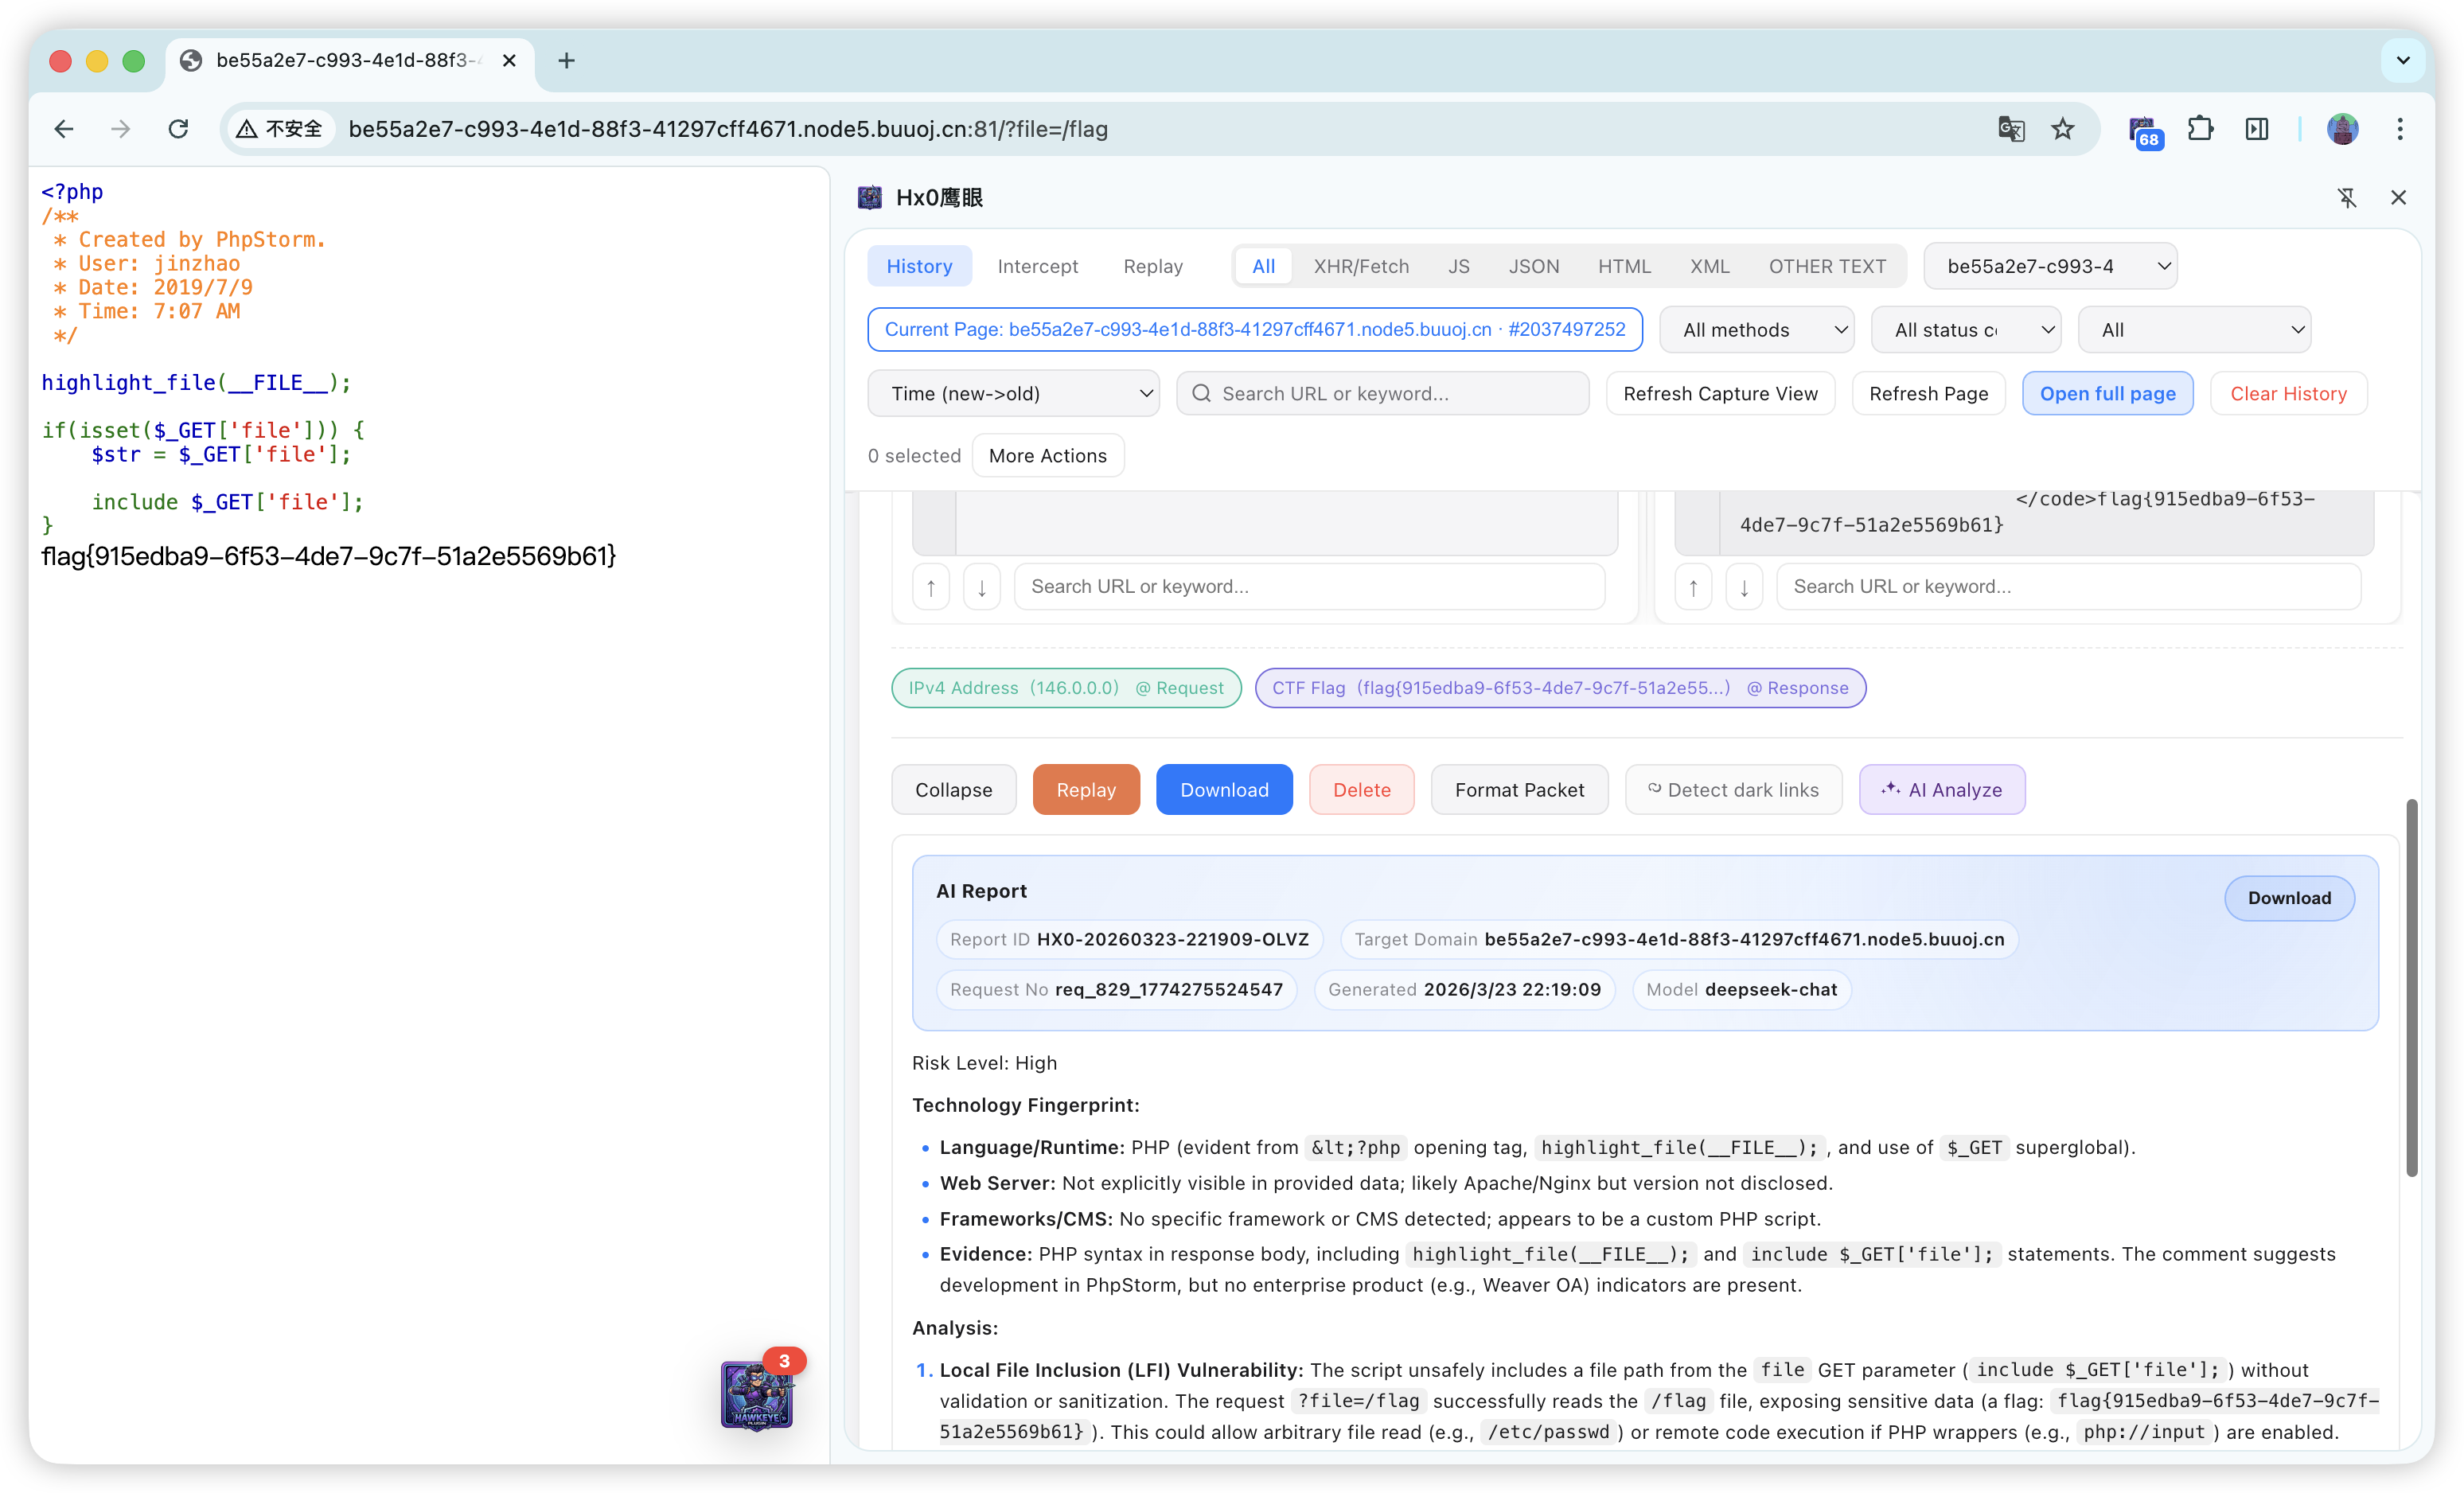Switch to the History tab

[x=919, y=266]
